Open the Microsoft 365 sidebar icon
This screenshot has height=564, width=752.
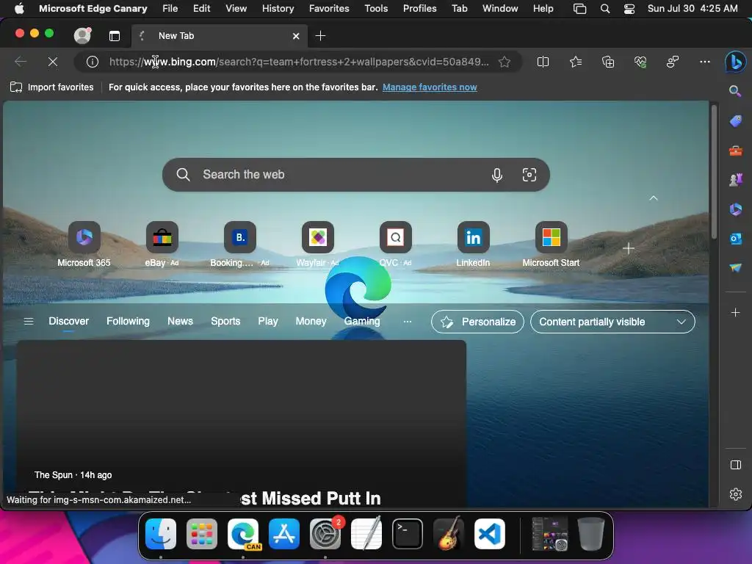(x=735, y=209)
